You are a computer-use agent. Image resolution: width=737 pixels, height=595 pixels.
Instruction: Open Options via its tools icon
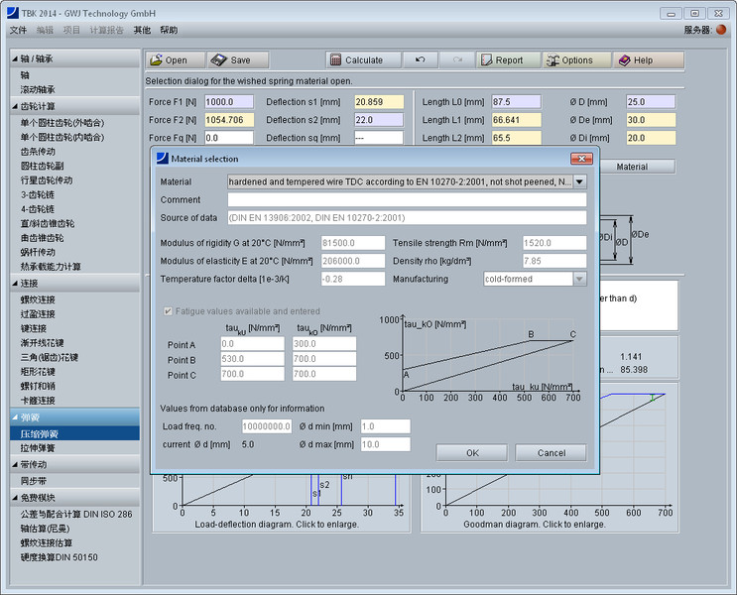pos(554,60)
